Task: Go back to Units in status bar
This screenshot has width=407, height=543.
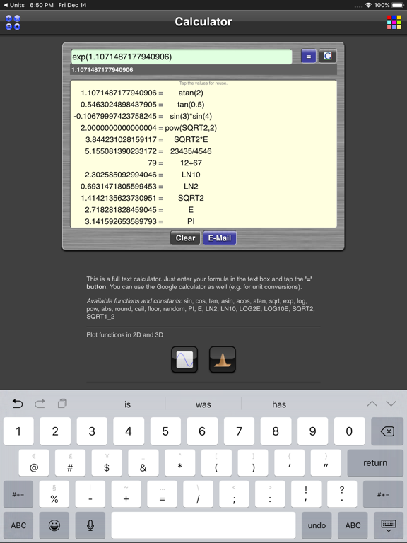Action: point(14,5)
